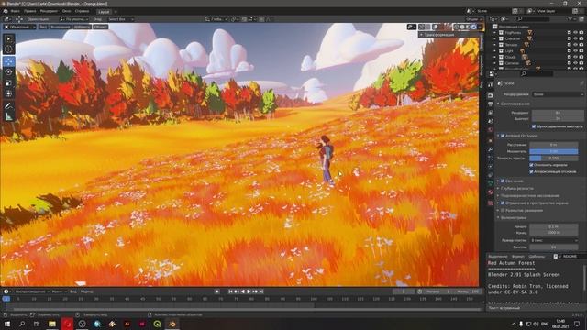Activate the Transform tool in viewport toolbar
587x330 pixels.
click(8, 93)
